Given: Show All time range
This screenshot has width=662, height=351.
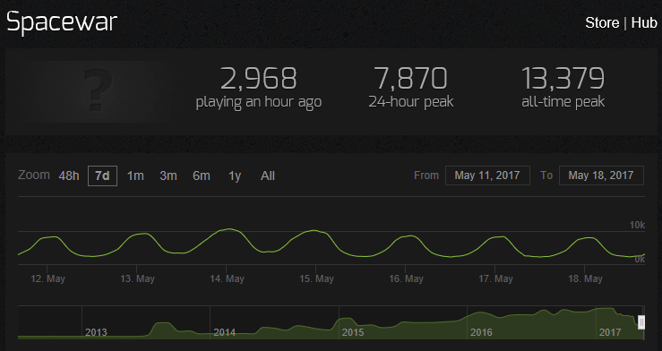Looking at the screenshot, I should (268, 175).
